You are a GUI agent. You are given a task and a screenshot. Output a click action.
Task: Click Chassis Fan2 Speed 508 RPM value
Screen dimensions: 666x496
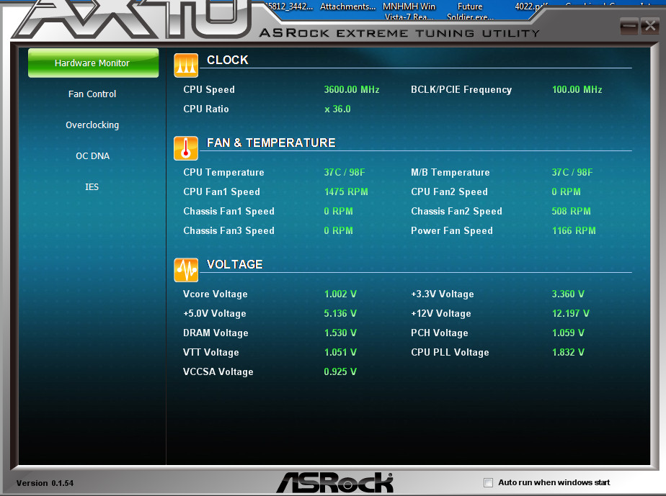pos(572,212)
